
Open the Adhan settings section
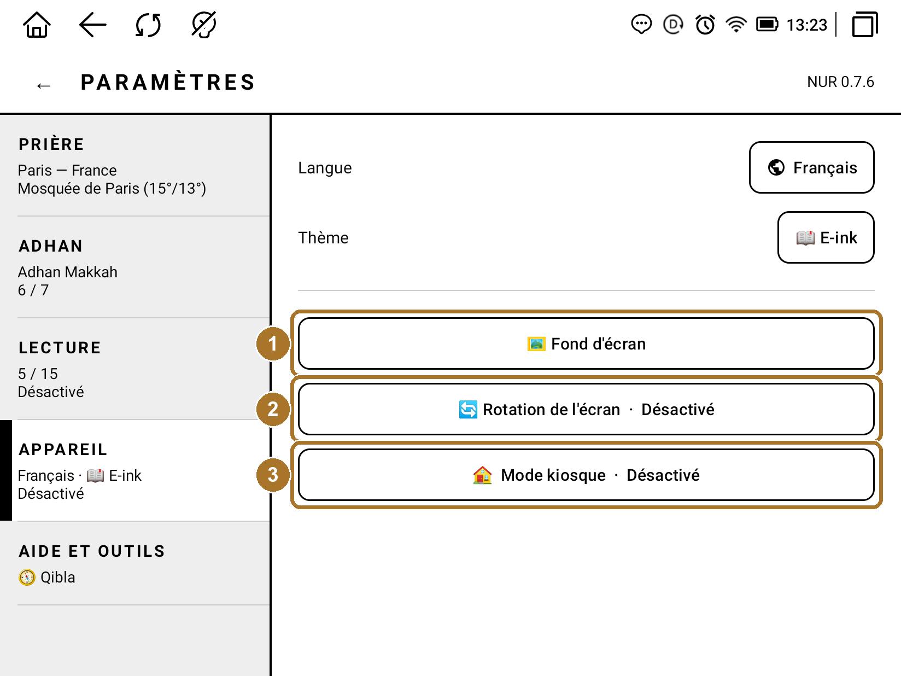[135, 267]
